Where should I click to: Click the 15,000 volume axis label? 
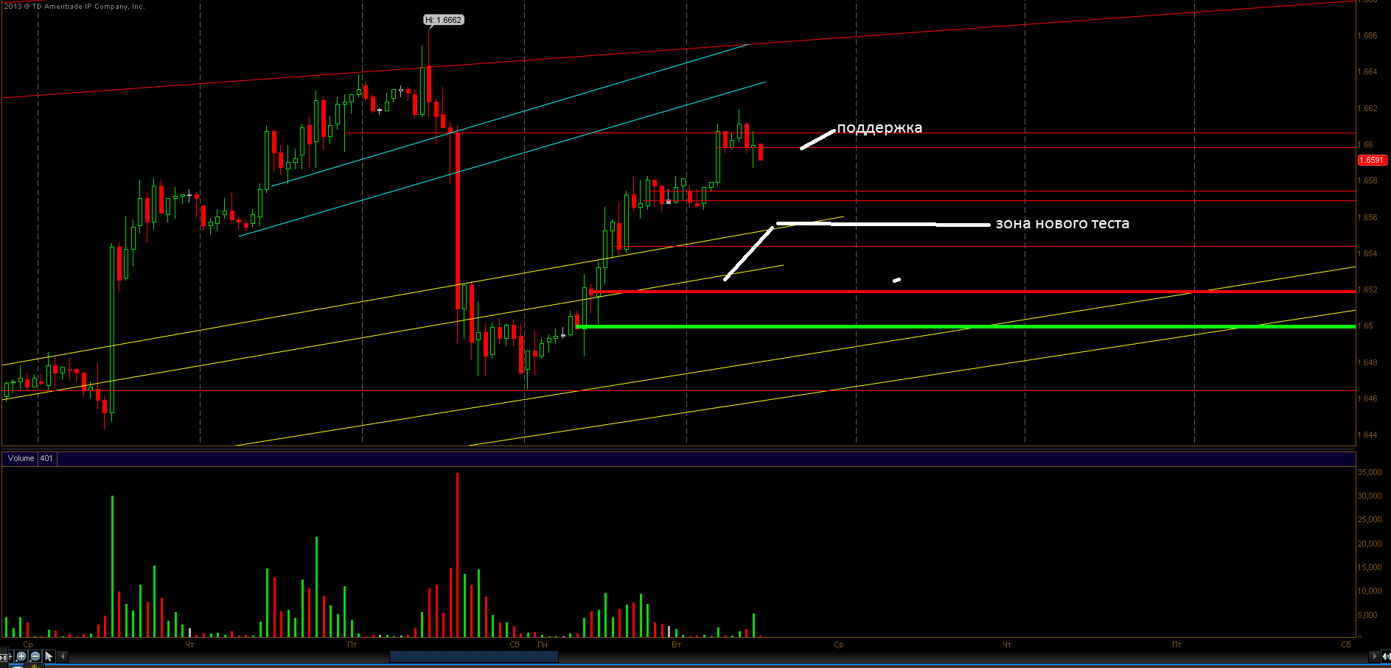pos(1370,567)
